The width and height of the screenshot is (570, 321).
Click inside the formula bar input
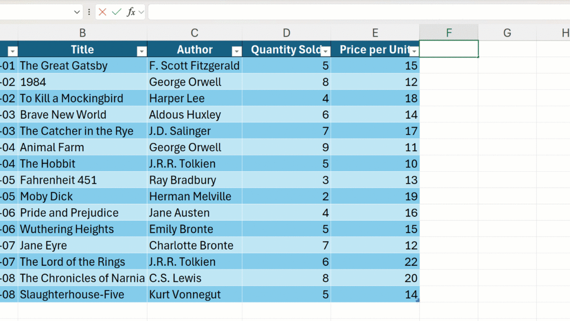pyautogui.click(x=356, y=12)
